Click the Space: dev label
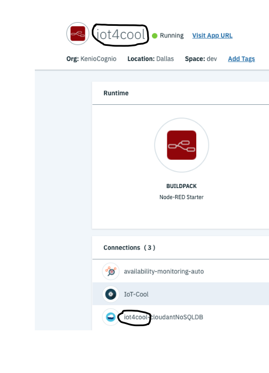 point(201,59)
